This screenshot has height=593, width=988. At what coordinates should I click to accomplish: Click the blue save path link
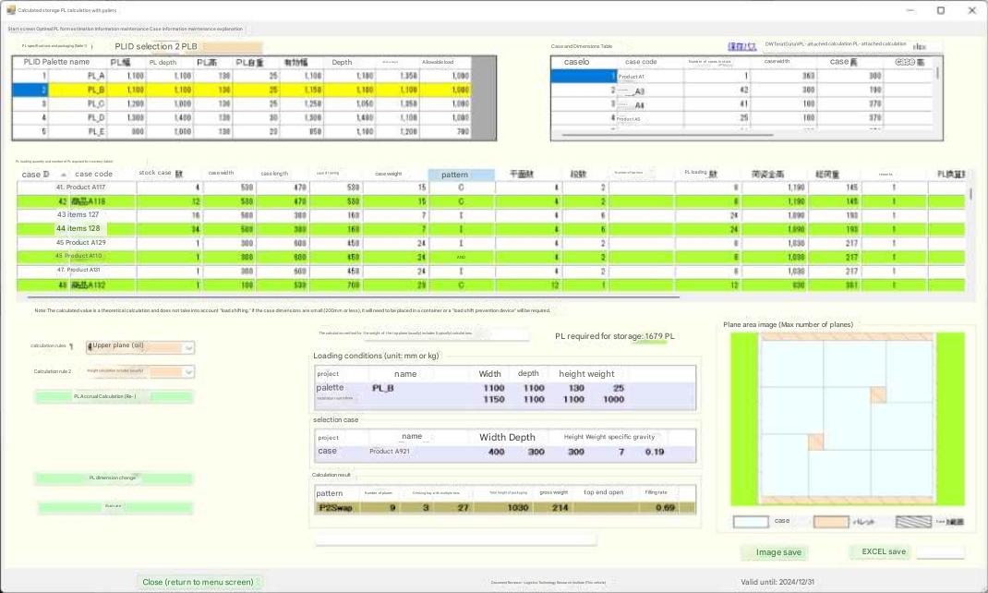coord(741,45)
